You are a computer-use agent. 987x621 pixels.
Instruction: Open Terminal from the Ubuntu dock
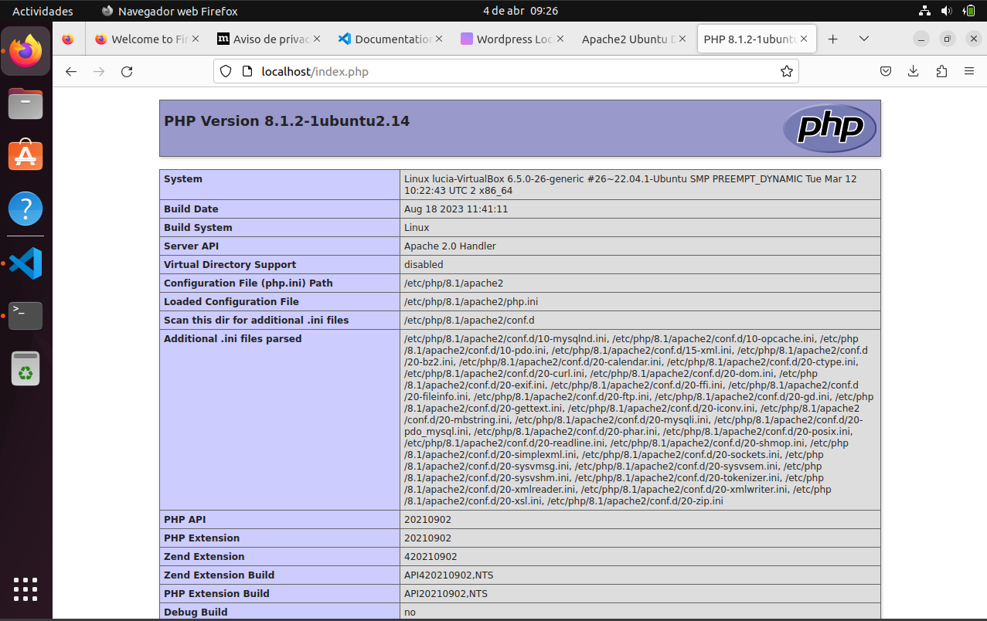[x=26, y=315]
